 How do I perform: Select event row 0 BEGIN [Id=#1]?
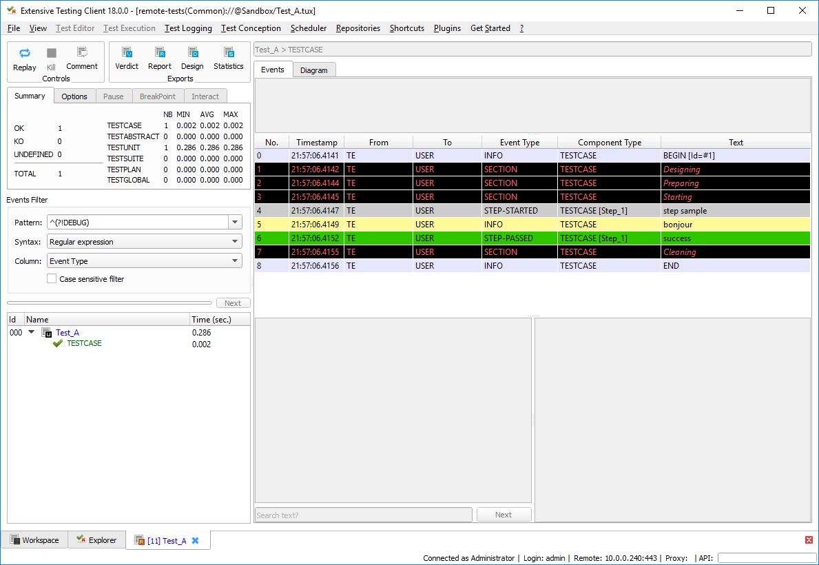[532, 156]
